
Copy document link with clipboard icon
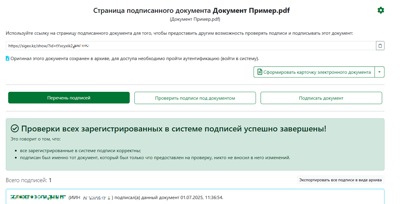pyautogui.click(x=380, y=46)
